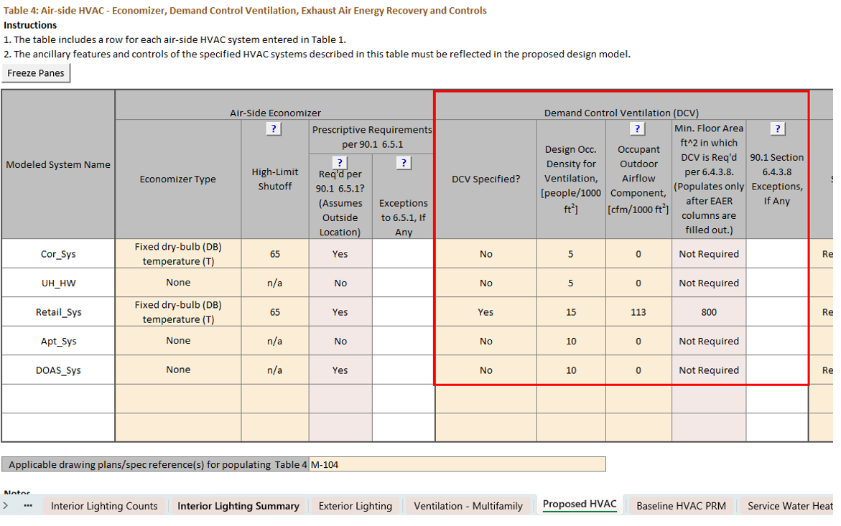The image size is (841, 526).
Task: Click help icon for Section 6.4.3.8 Exceptions
Action: click(777, 128)
